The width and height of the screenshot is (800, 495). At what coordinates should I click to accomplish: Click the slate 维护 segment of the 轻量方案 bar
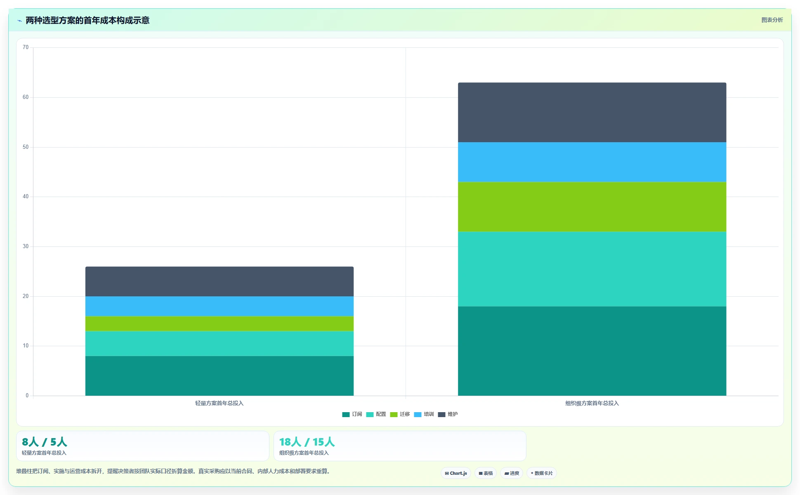coord(219,282)
